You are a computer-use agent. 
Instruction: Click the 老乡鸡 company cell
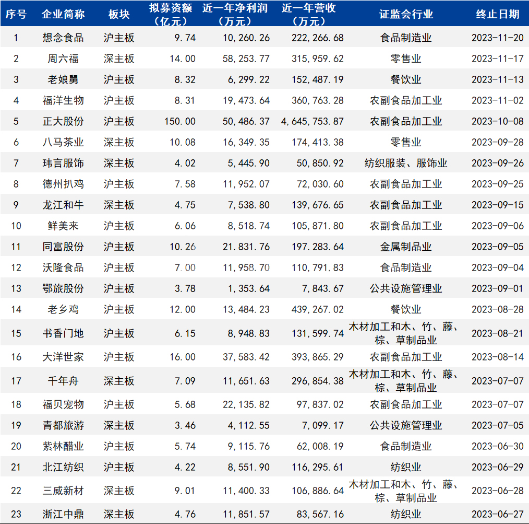(63, 309)
